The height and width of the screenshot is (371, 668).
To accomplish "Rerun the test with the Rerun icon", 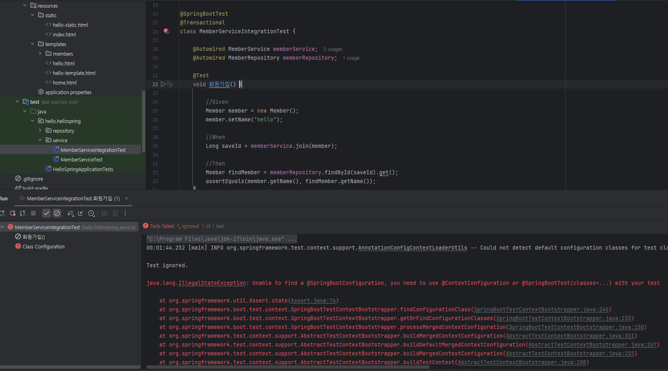I will point(2,213).
